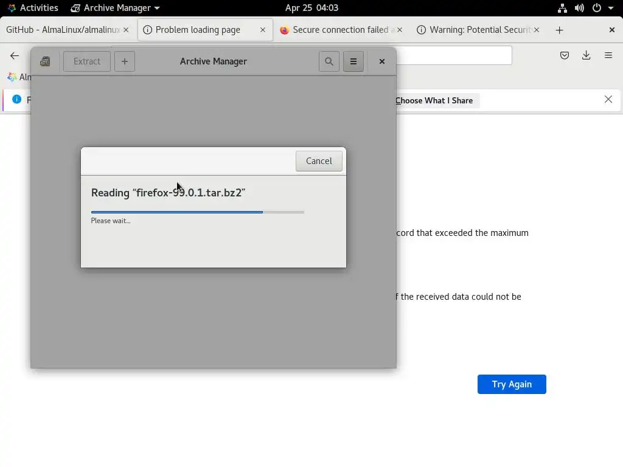This screenshot has height=467, width=623.
Task: Dismiss the Firefox notification bar
Action: point(608,99)
